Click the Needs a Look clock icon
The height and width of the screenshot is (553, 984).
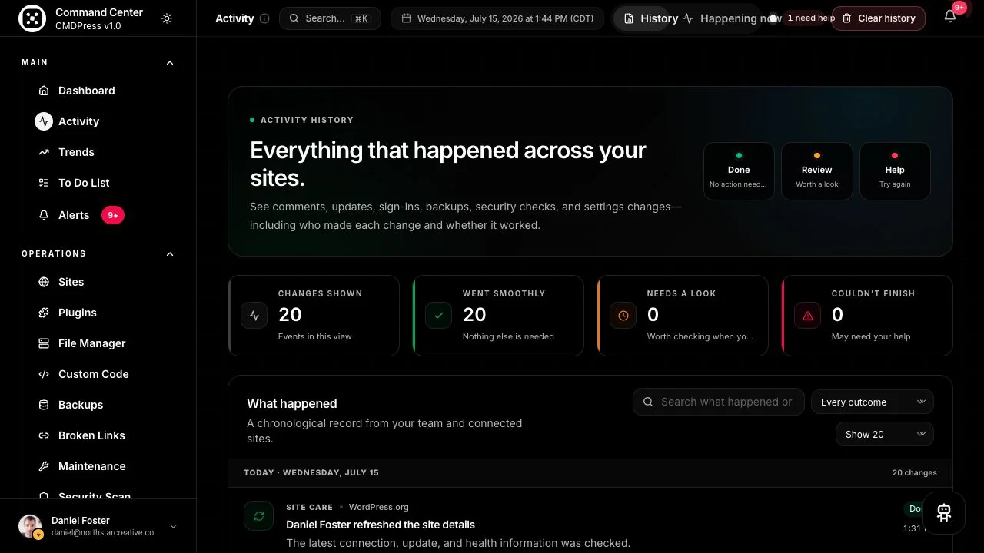coord(623,316)
